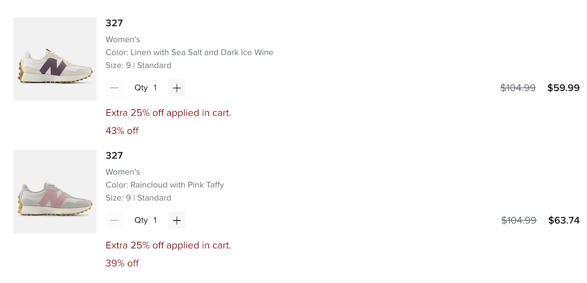Click the $59.99 sale price

tap(563, 88)
